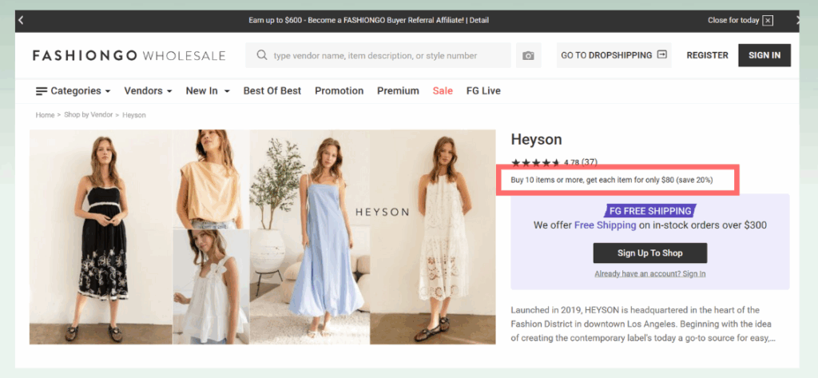Click the beige top model photo
This screenshot has width=818, height=378.
click(x=211, y=179)
